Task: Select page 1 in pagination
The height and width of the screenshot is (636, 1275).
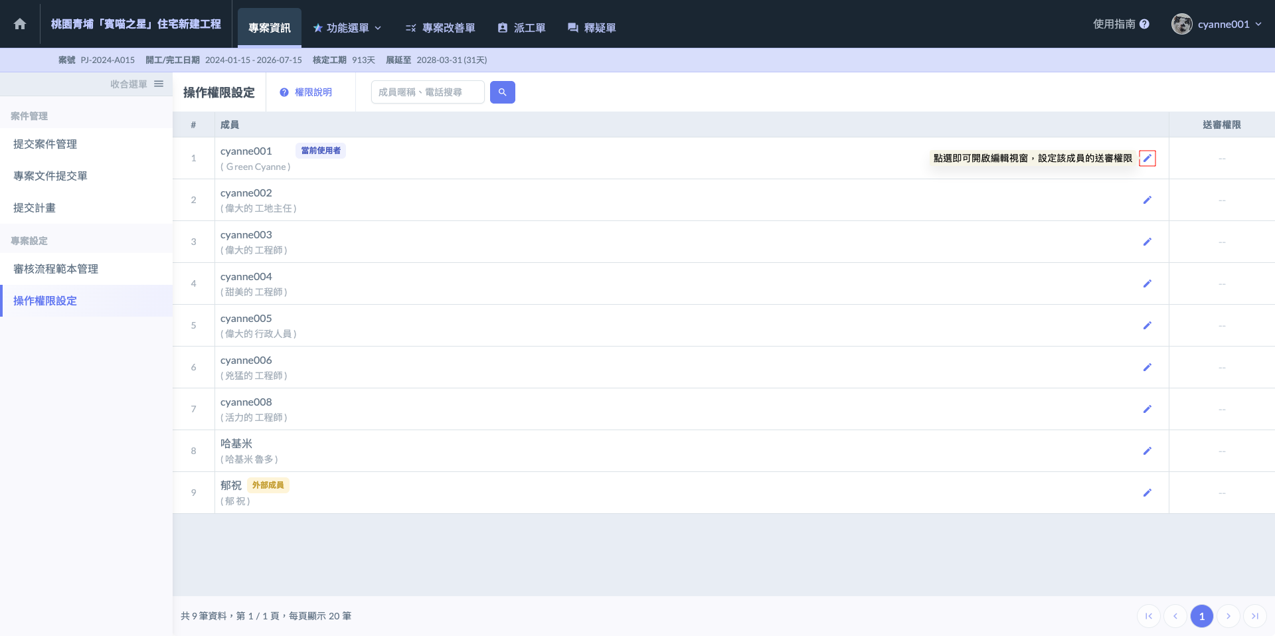Action: point(1202,616)
